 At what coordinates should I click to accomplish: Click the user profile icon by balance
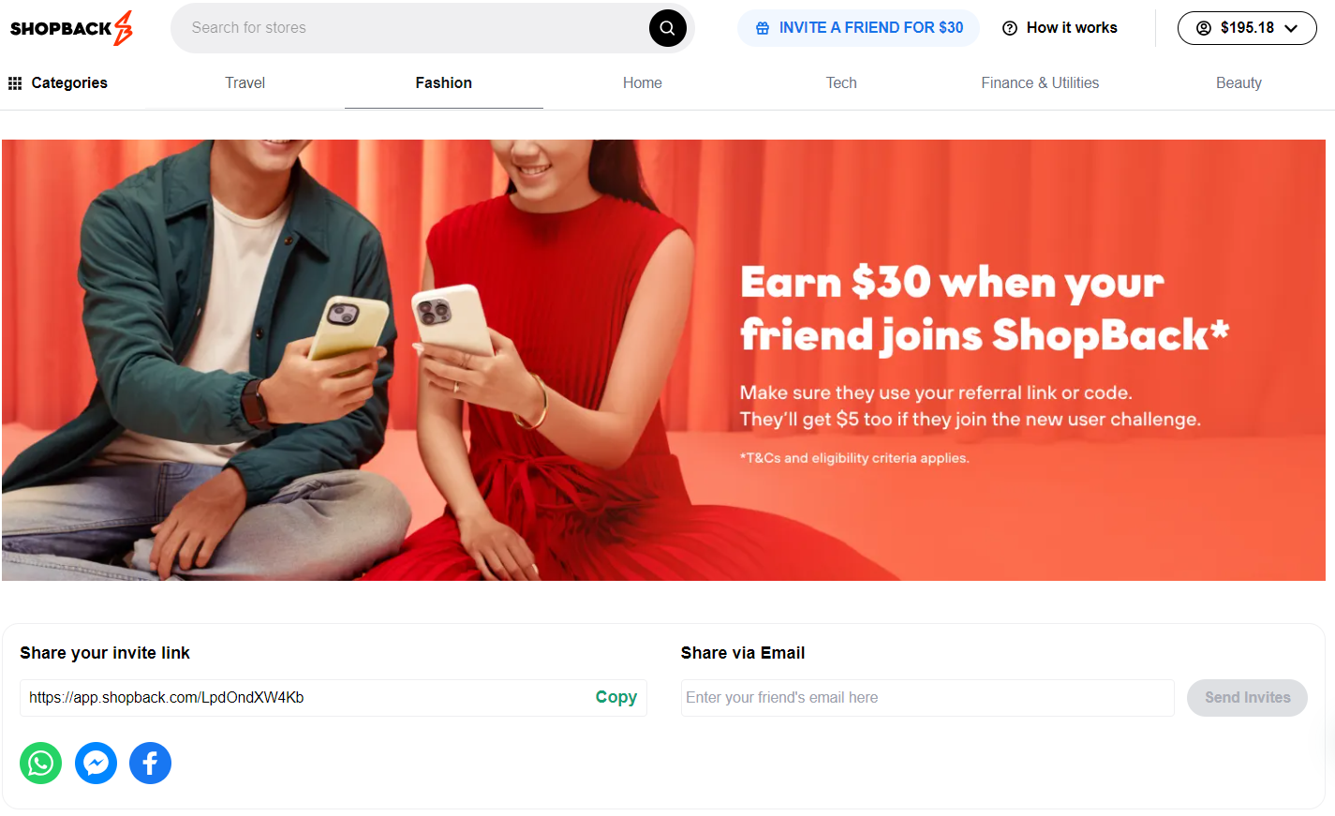coord(1204,28)
